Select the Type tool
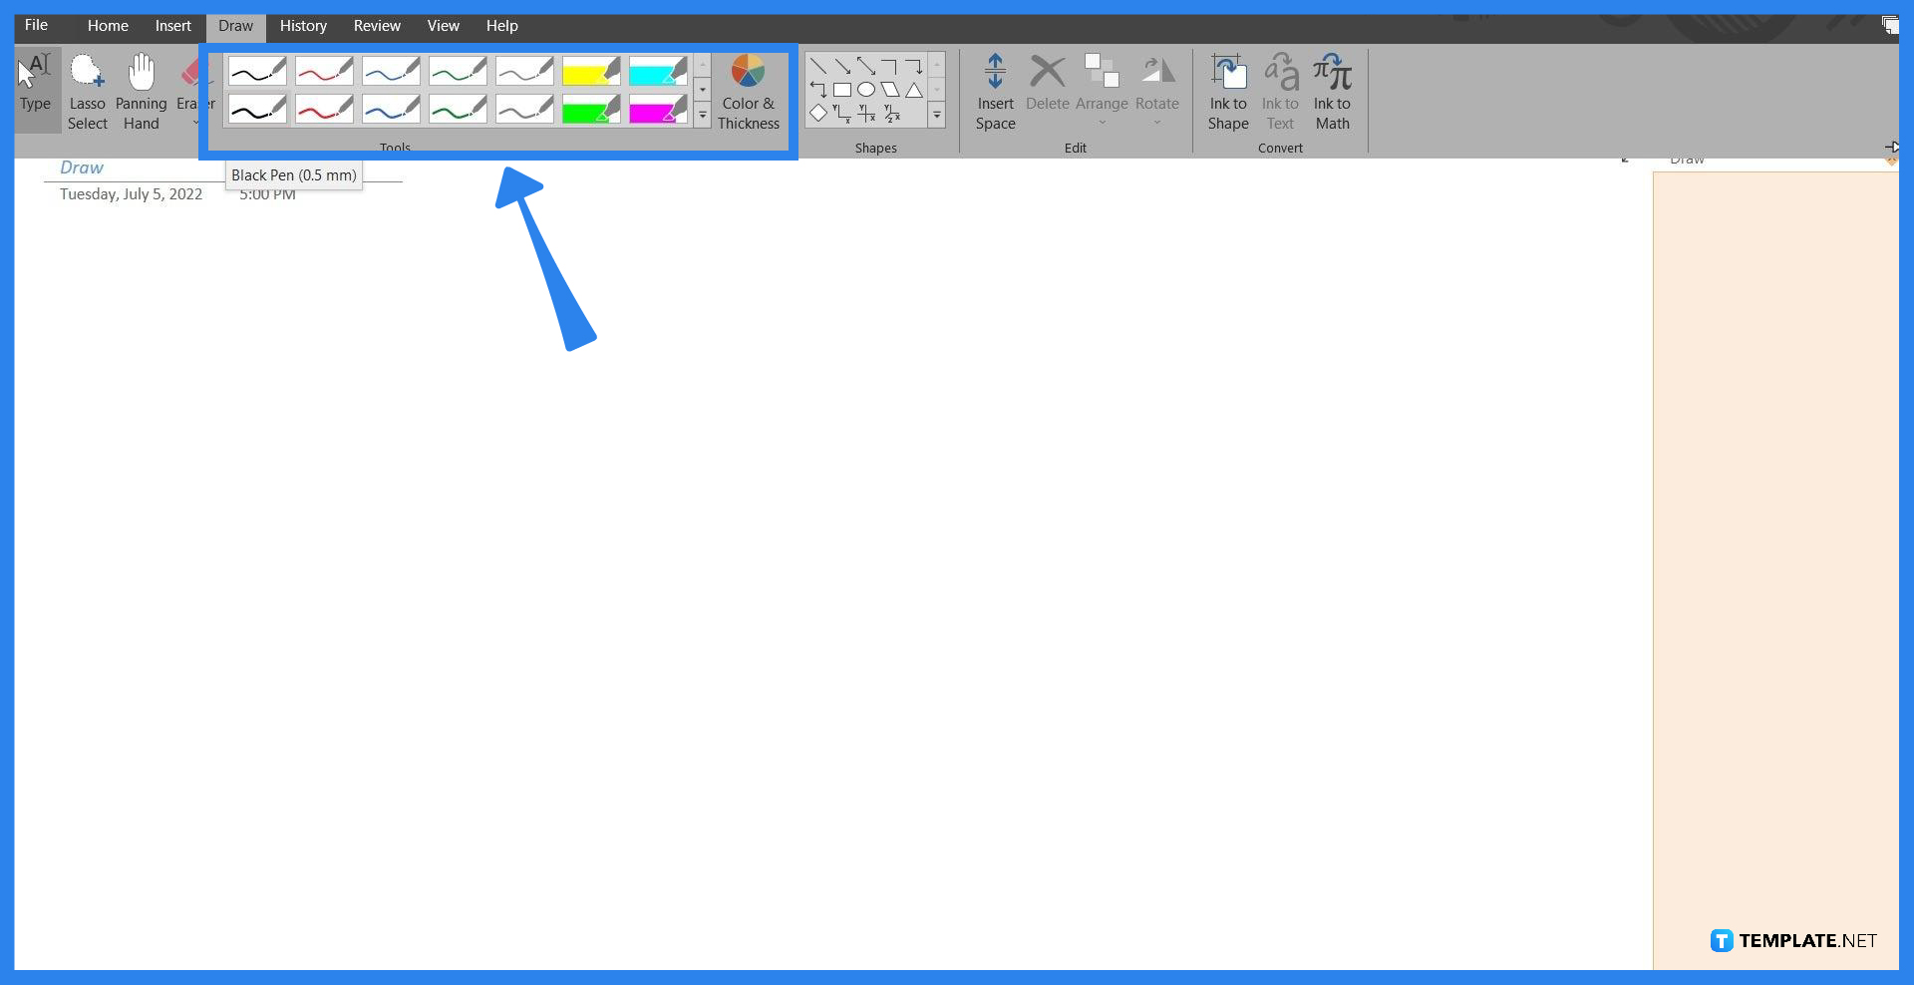 tap(36, 90)
